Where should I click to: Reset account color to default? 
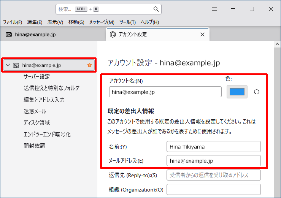(256, 92)
